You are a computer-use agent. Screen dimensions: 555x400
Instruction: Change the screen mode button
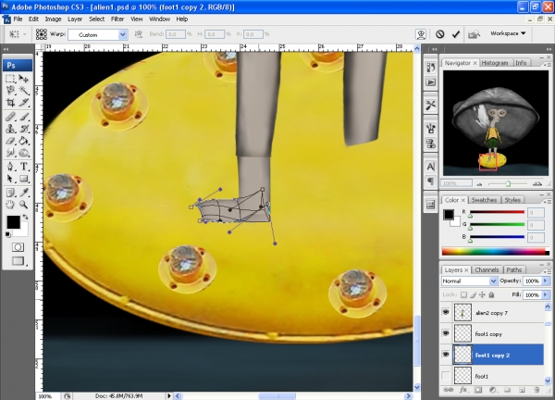click(18, 261)
